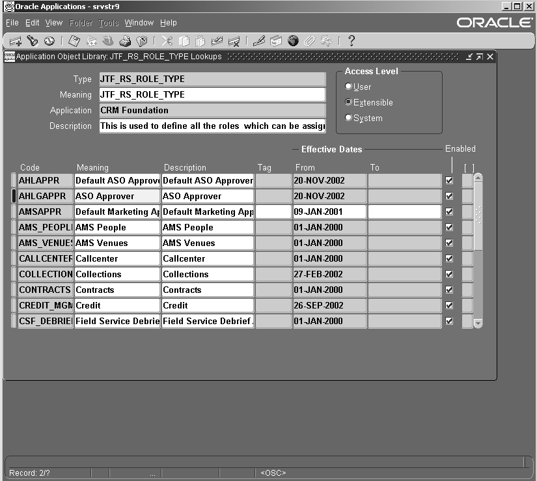
Task: Click the Type field JTF_RS_ROLE_TYPE
Action: [212, 79]
